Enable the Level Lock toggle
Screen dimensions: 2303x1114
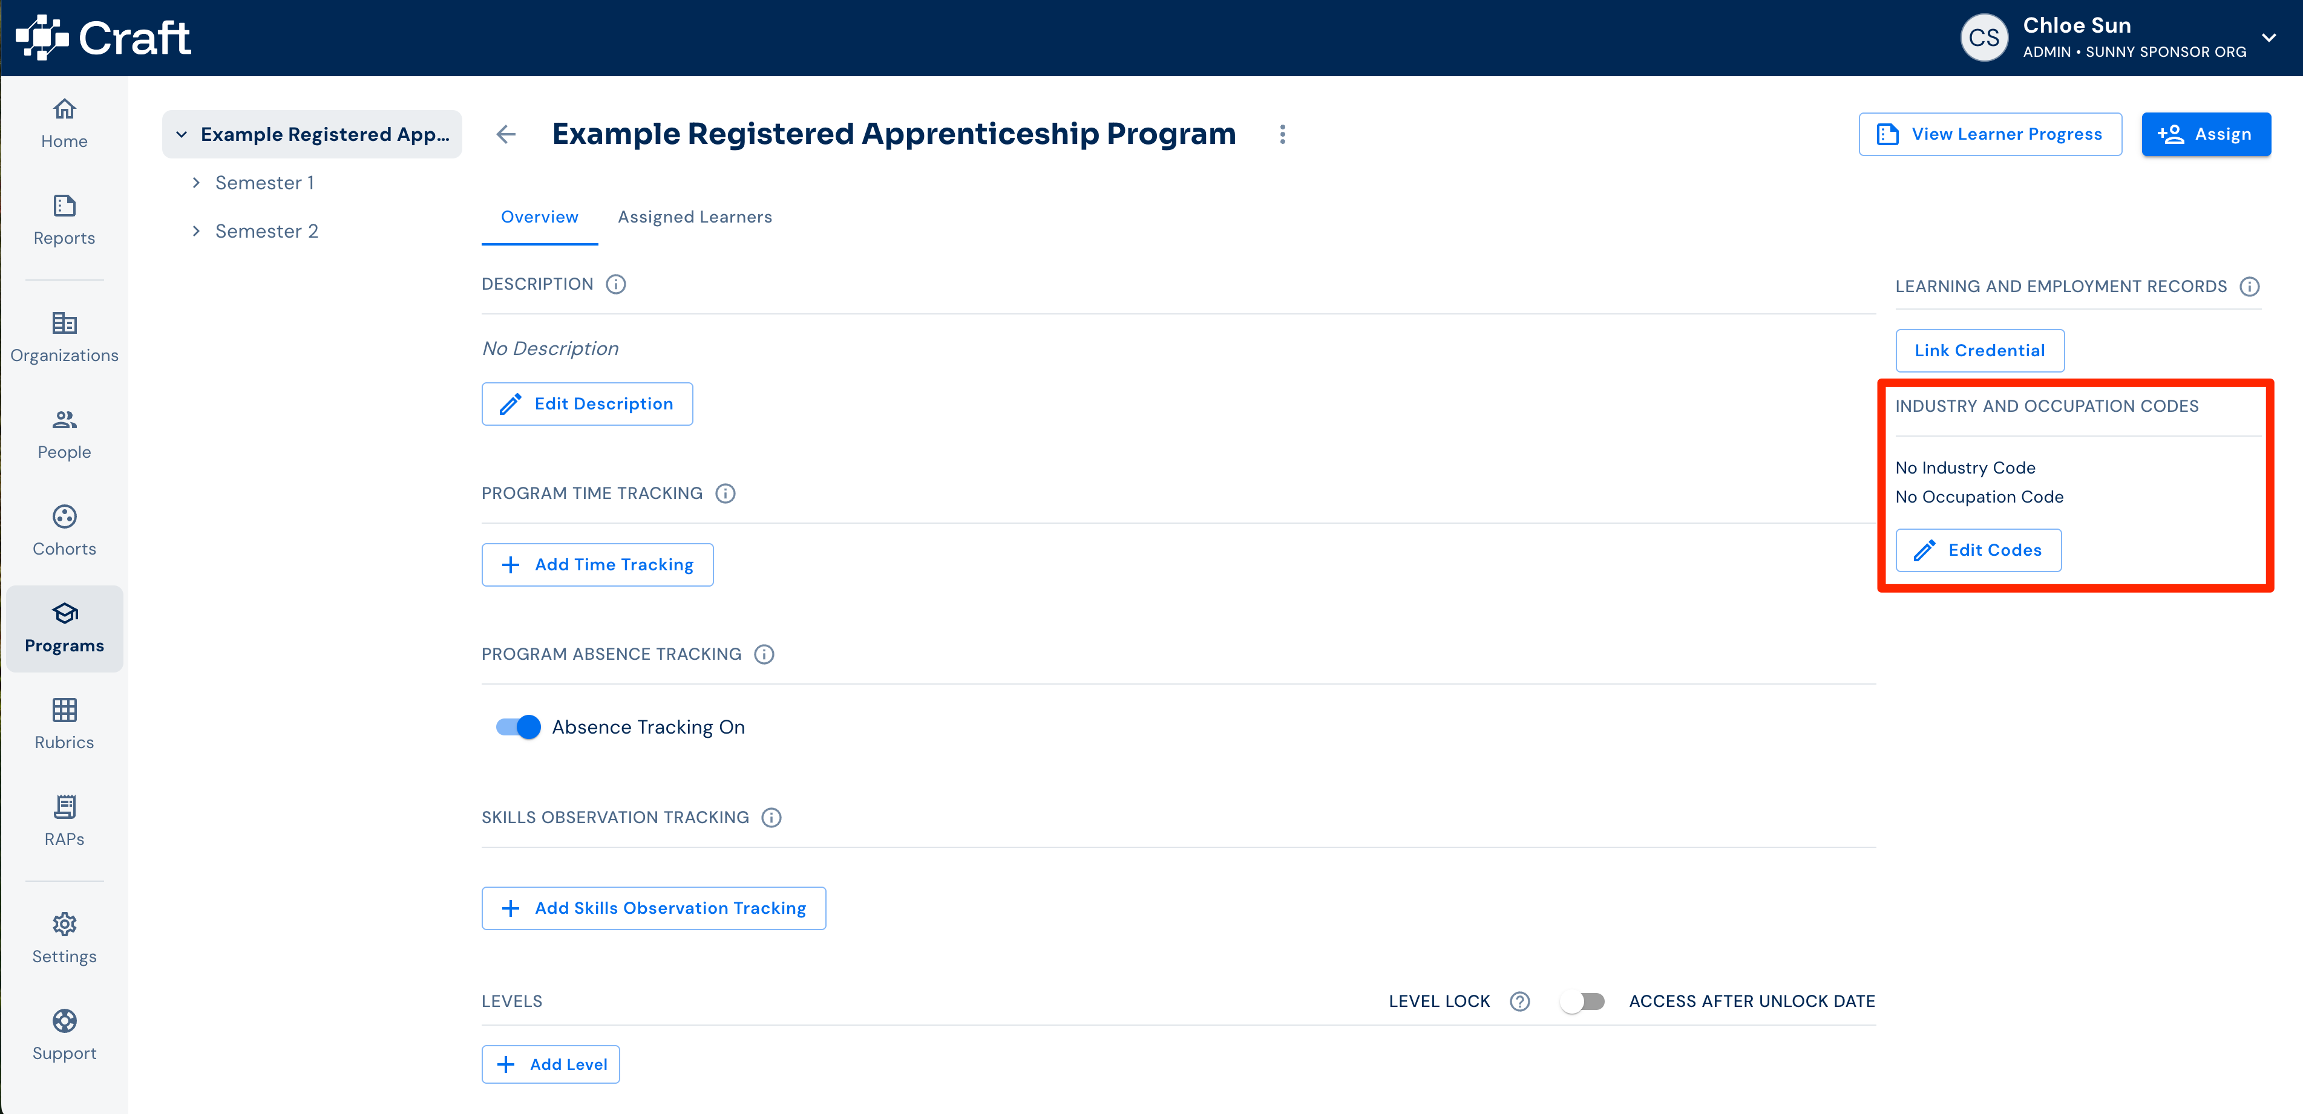click(x=1582, y=1002)
